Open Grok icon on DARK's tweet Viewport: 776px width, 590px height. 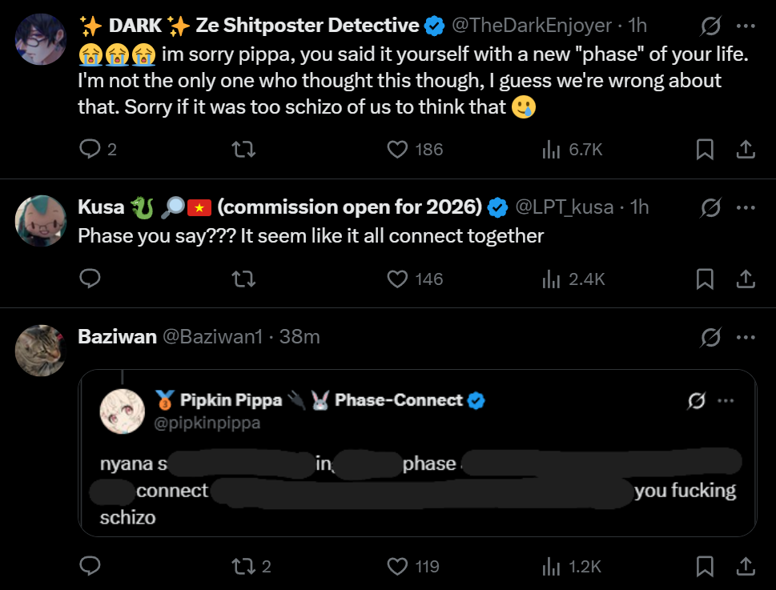point(710,26)
